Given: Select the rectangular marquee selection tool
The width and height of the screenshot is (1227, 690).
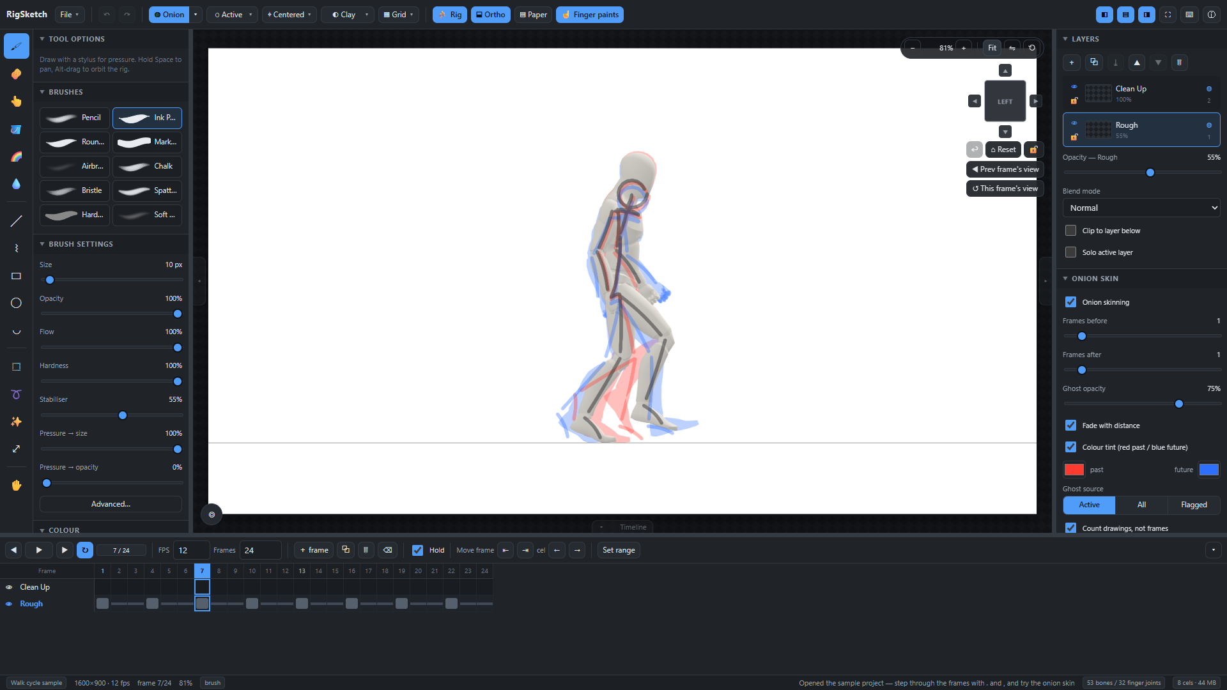Looking at the screenshot, I should [x=17, y=367].
